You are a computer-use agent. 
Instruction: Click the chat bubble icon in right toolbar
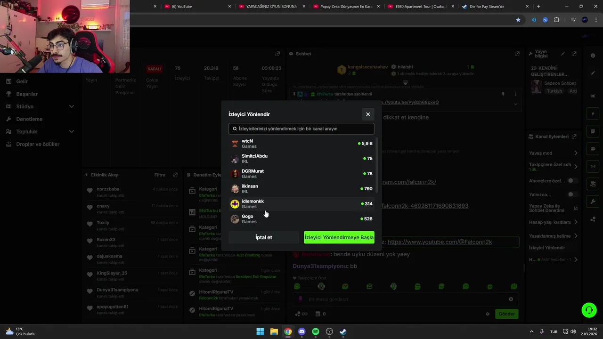[x=593, y=149]
